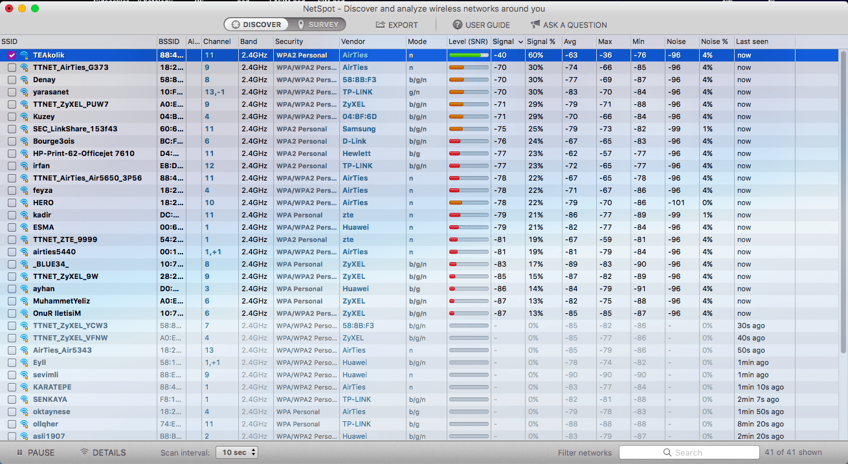Click the 'Samsung' vendor cell
Screen dimensions: 848x464
click(x=359, y=129)
